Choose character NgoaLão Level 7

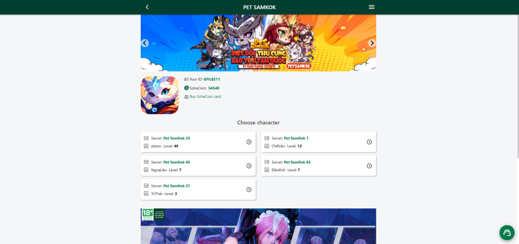click(x=198, y=166)
